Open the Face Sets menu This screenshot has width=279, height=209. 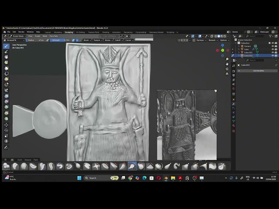(x=54, y=36)
